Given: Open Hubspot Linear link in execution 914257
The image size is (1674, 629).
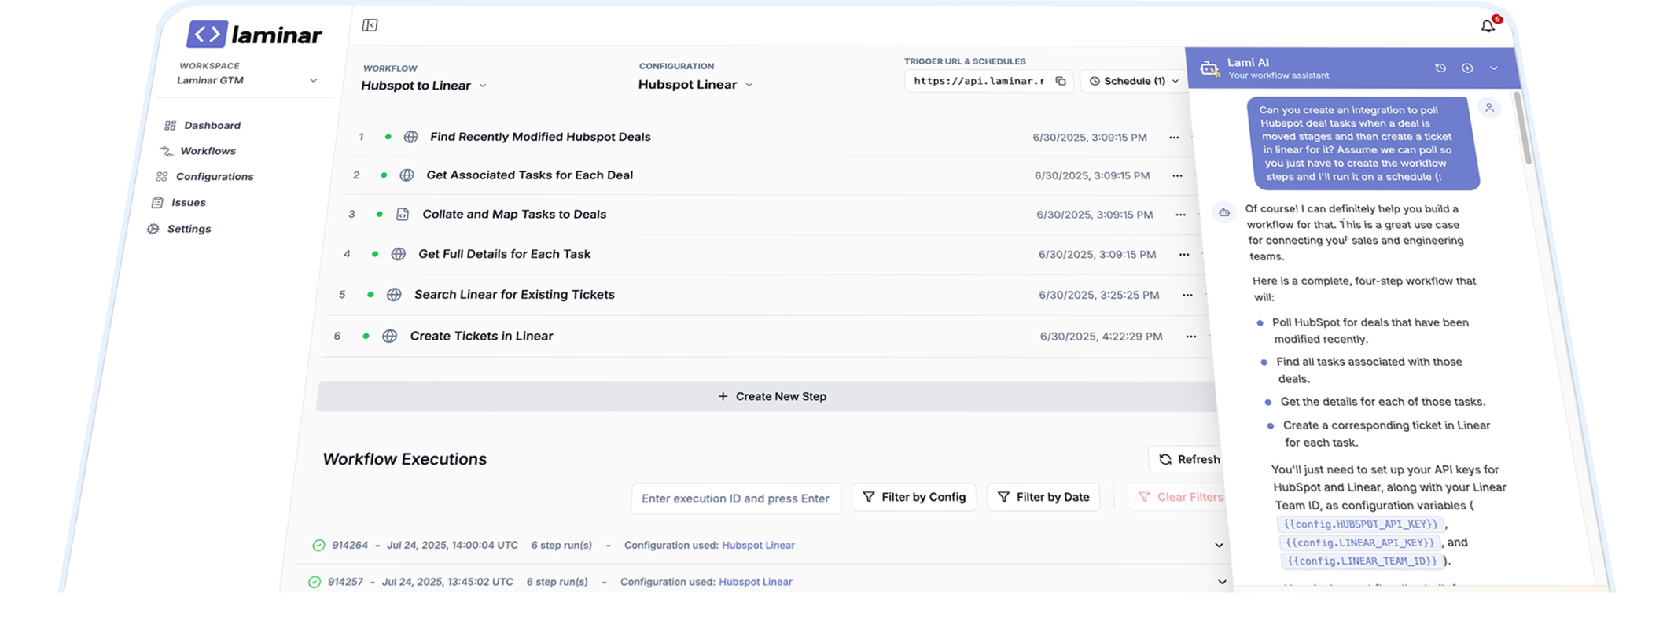Looking at the screenshot, I should pyautogui.click(x=755, y=582).
